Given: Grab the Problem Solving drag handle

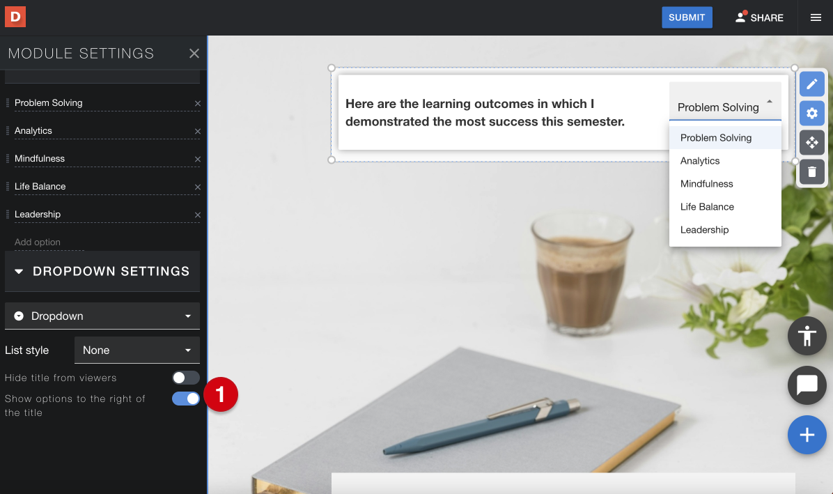Looking at the screenshot, I should click(x=8, y=102).
